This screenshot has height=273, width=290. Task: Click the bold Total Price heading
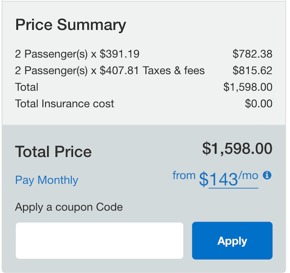tap(53, 152)
